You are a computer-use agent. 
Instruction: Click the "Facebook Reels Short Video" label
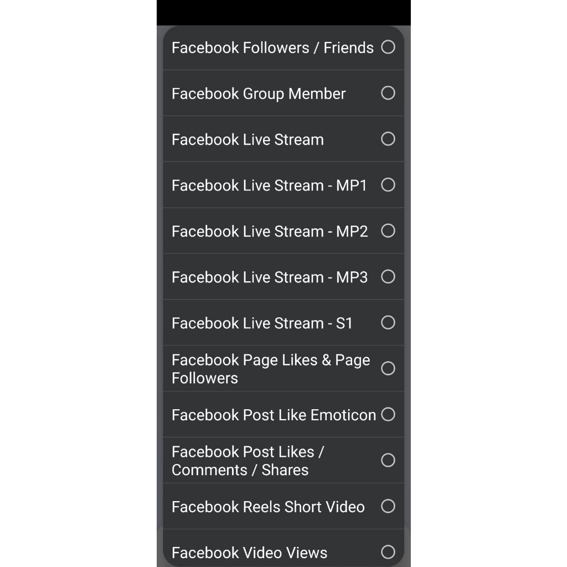click(268, 507)
